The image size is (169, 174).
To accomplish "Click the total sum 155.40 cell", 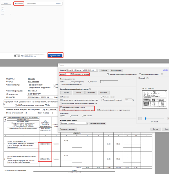I will (118, 168).
